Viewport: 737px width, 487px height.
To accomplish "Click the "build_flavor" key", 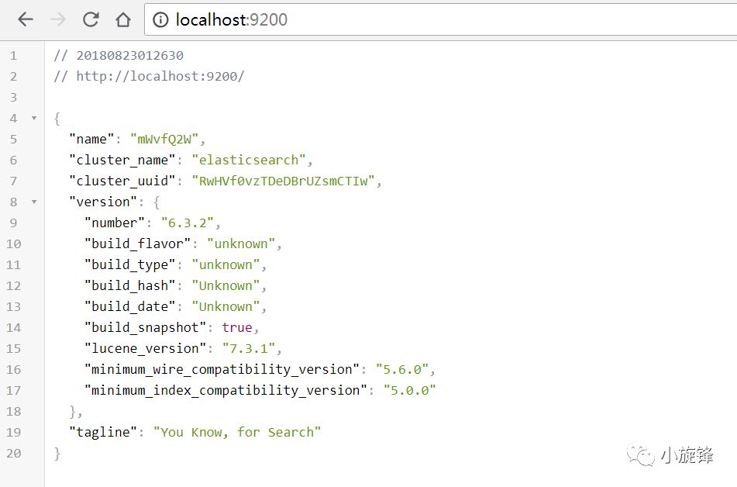I will [138, 243].
